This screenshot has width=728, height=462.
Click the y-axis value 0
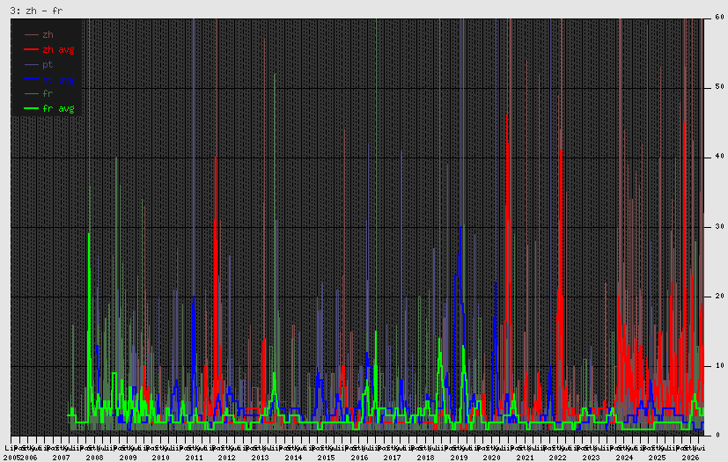[717, 435]
